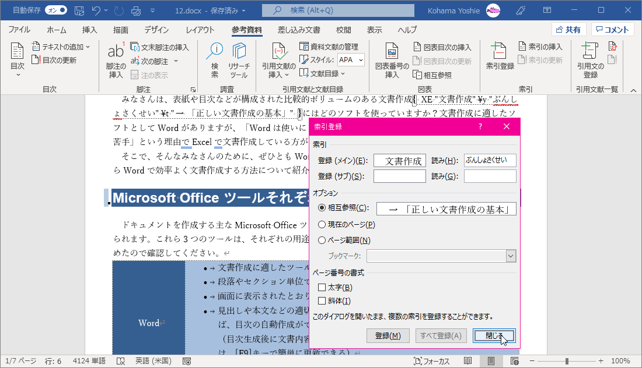Click the quick print preview icon
Viewport: 642px width, 368px height.
(136, 10)
